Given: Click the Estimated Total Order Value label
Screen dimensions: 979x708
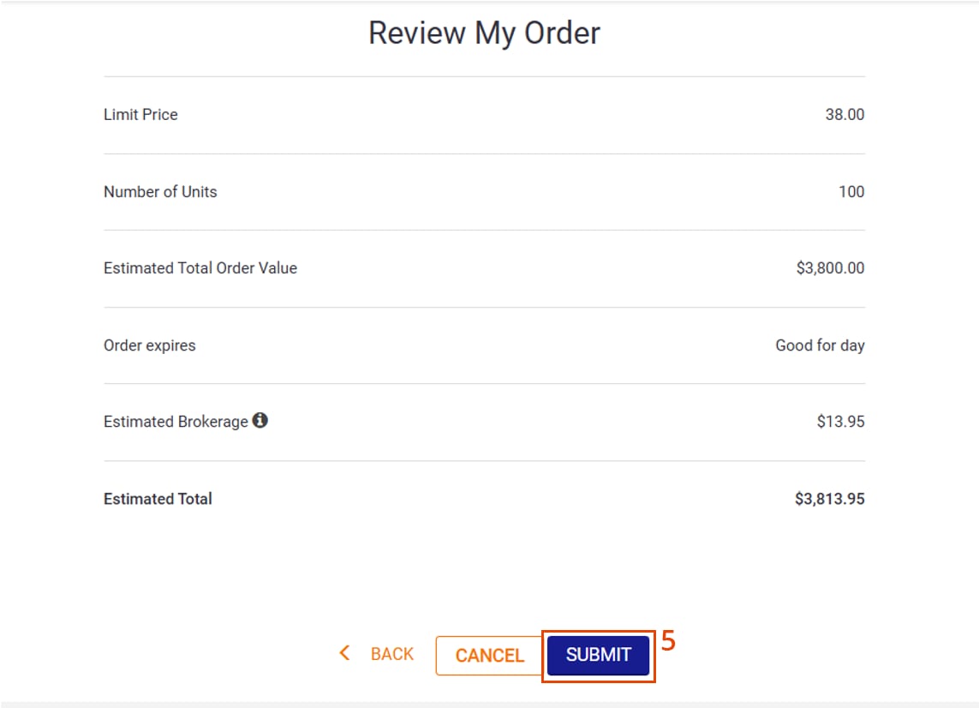Looking at the screenshot, I should tap(200, 268).
